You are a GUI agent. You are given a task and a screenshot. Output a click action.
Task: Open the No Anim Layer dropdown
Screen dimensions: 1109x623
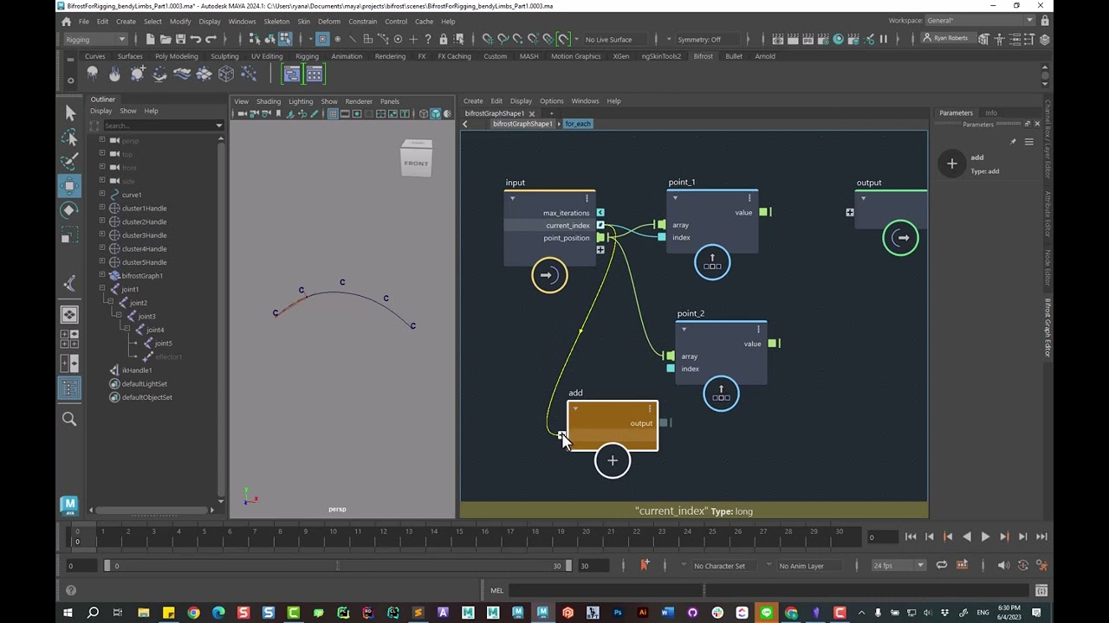(807, 565)
